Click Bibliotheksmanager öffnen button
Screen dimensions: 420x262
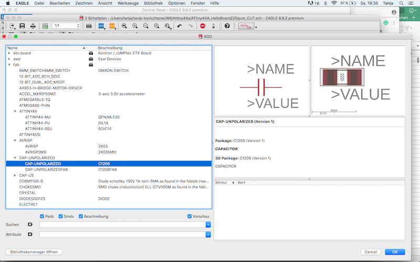point(34,252)
